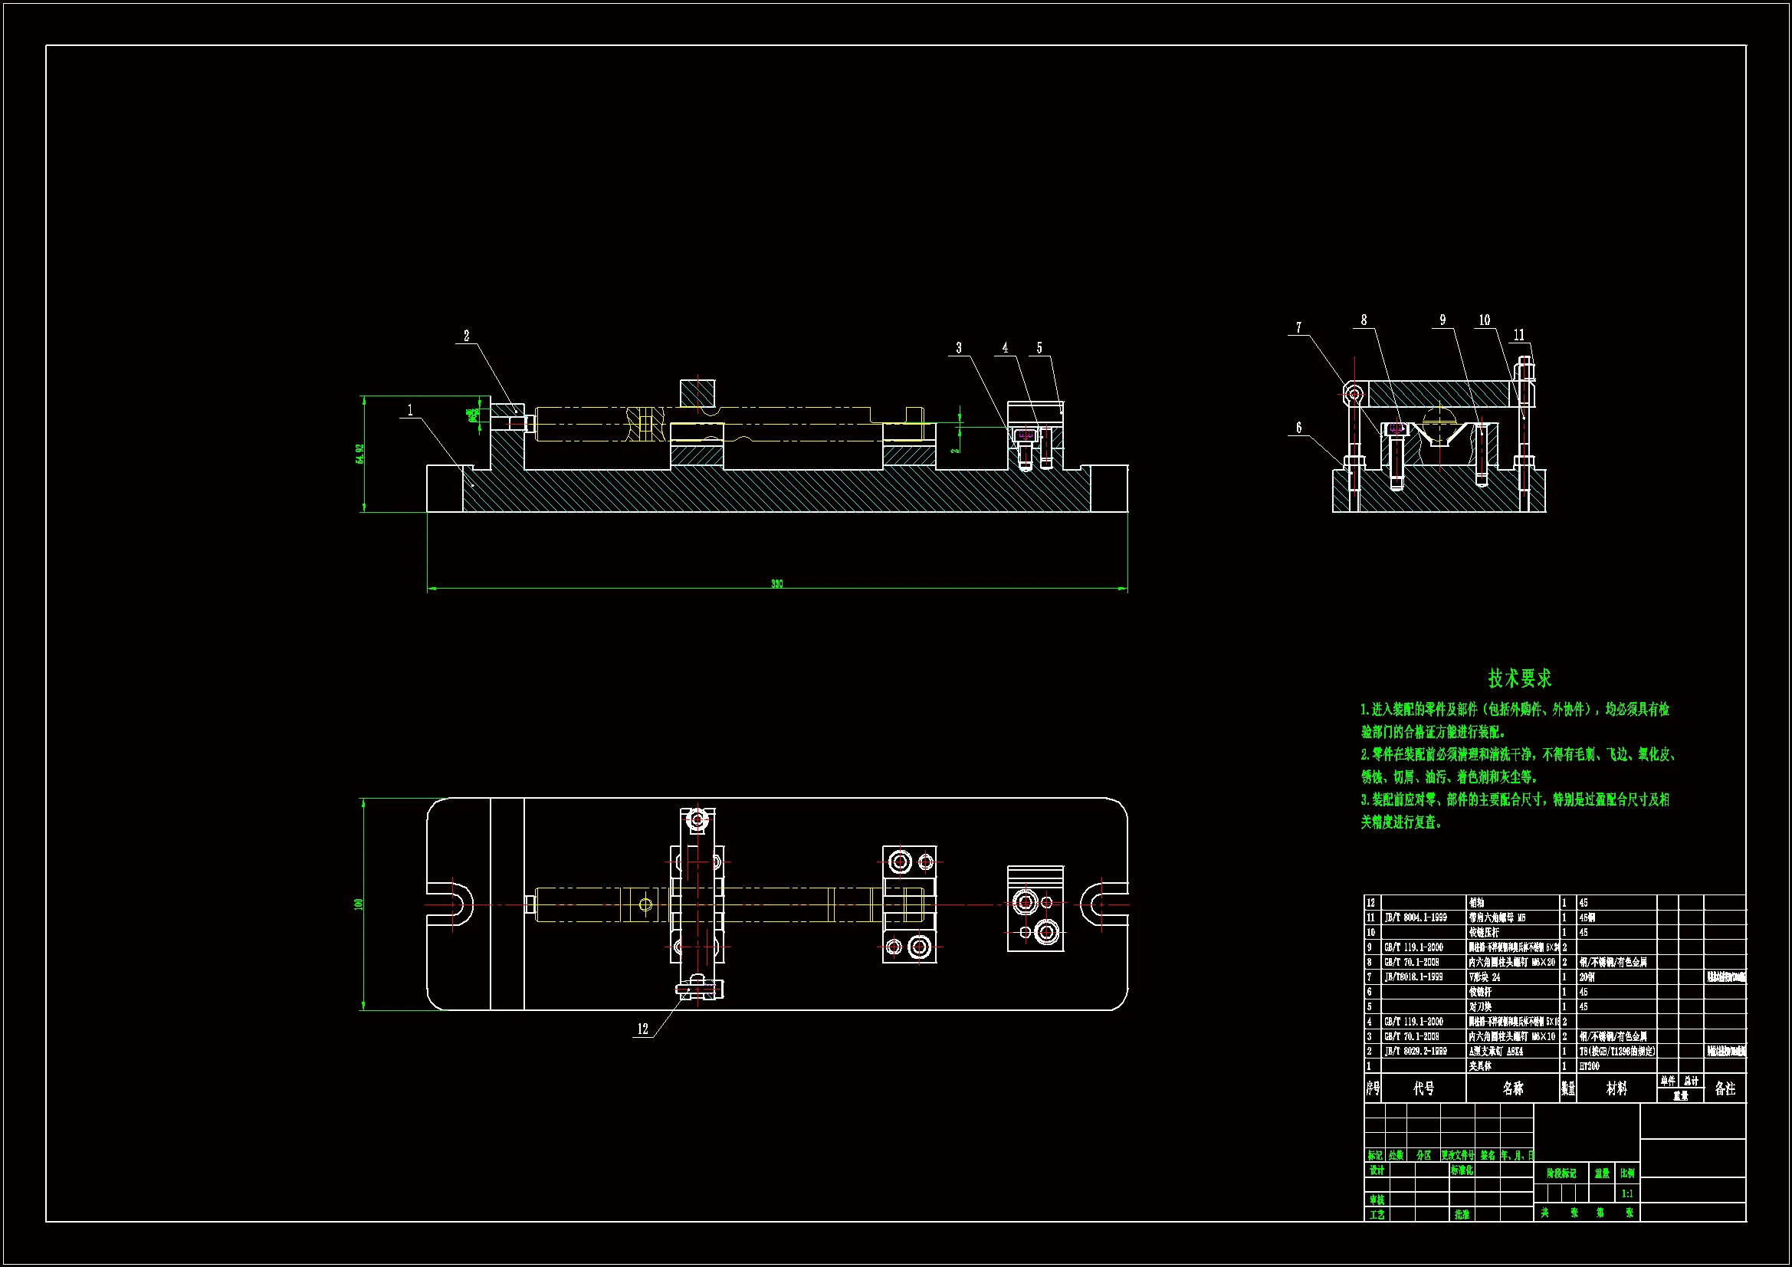Click the 1:1 scale value cell
This screenshot has height=1267, width=1792.
click(x=1627, y=1193)
